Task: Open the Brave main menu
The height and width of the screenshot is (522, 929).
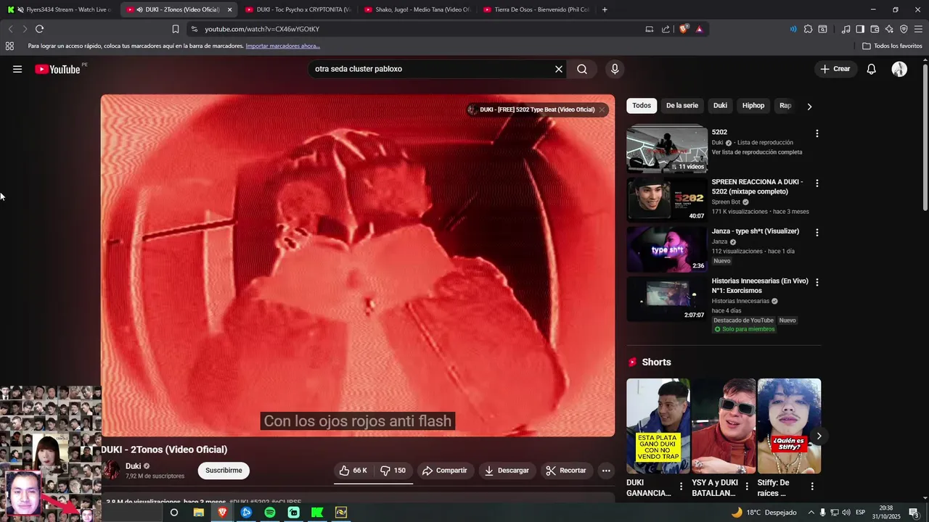Action: 918,29
